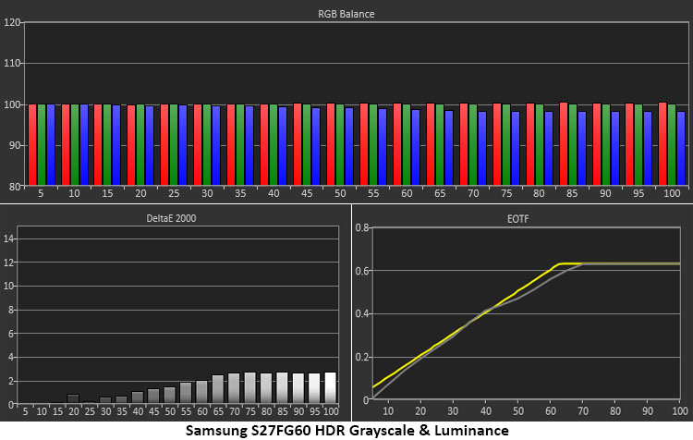Click the white DeltaE bar at level 100
The height and width of the screenshot is (440, 693).
coord(331,388)
